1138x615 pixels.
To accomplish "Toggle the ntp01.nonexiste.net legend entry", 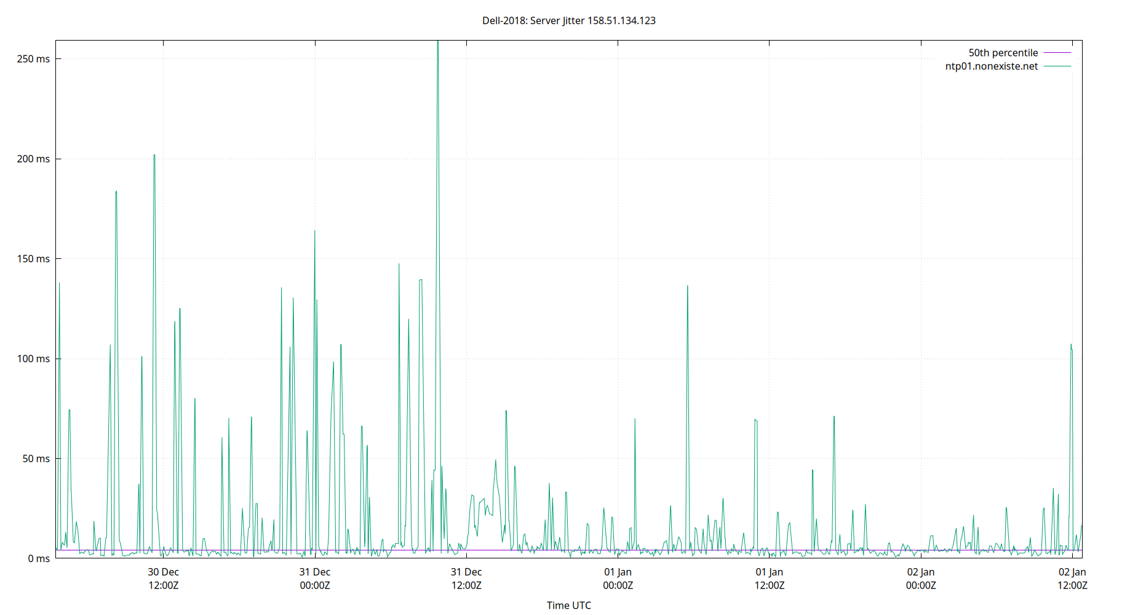I will (992, 66).
